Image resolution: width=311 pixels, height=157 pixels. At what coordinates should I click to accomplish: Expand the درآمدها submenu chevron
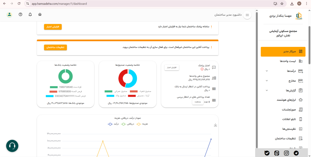coord(267,71)
